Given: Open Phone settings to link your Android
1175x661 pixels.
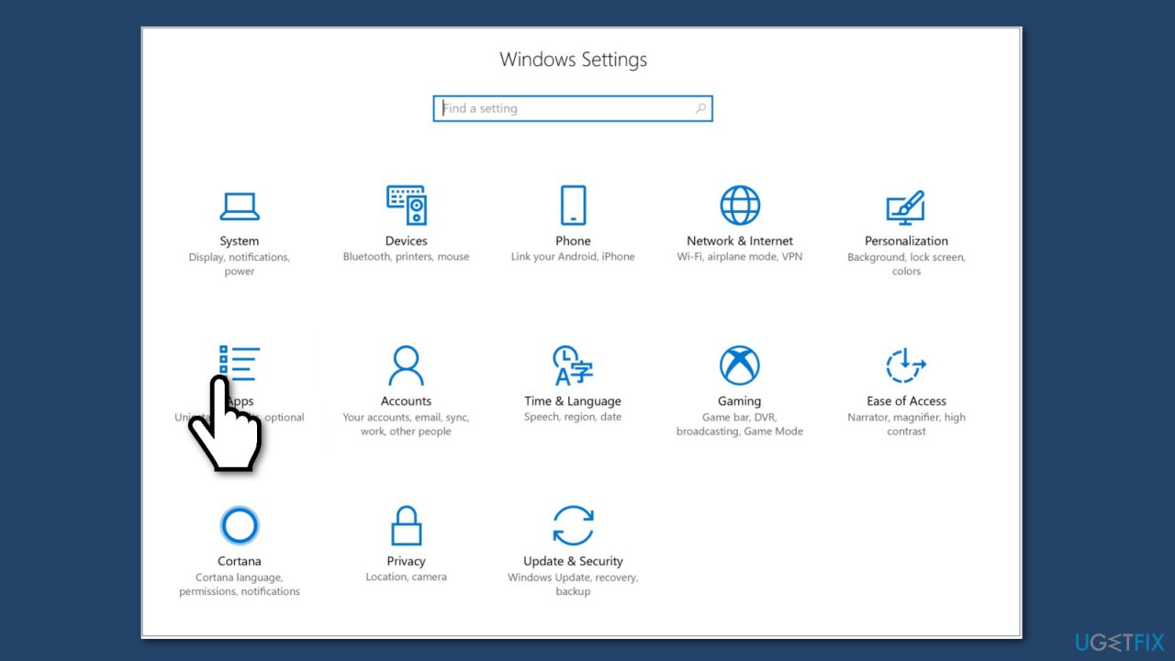Looking at the screenshot, I should [573, 204].
